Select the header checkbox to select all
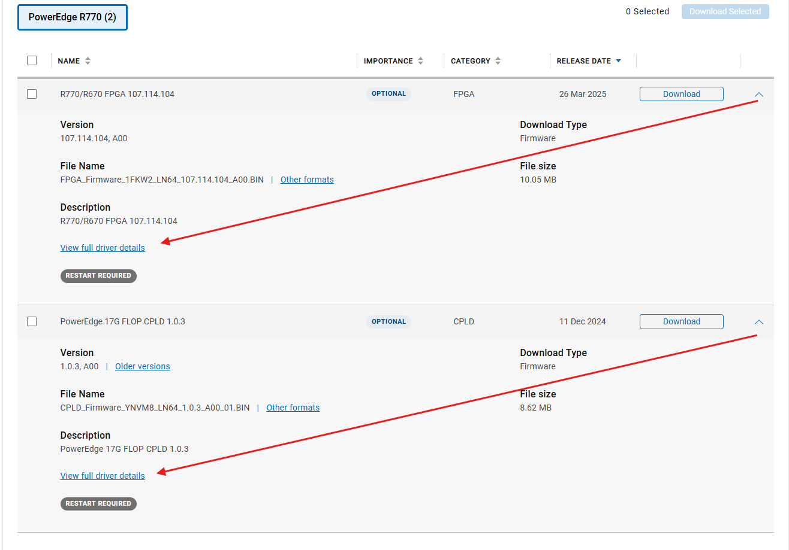 click(x=32, y=60)
